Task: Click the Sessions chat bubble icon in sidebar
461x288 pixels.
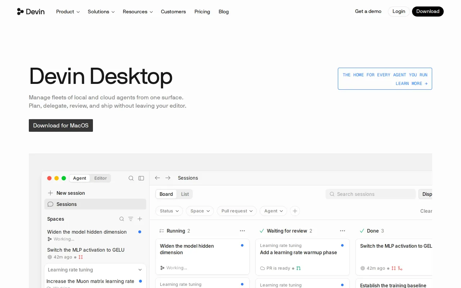Action: (x=50, y=204)
